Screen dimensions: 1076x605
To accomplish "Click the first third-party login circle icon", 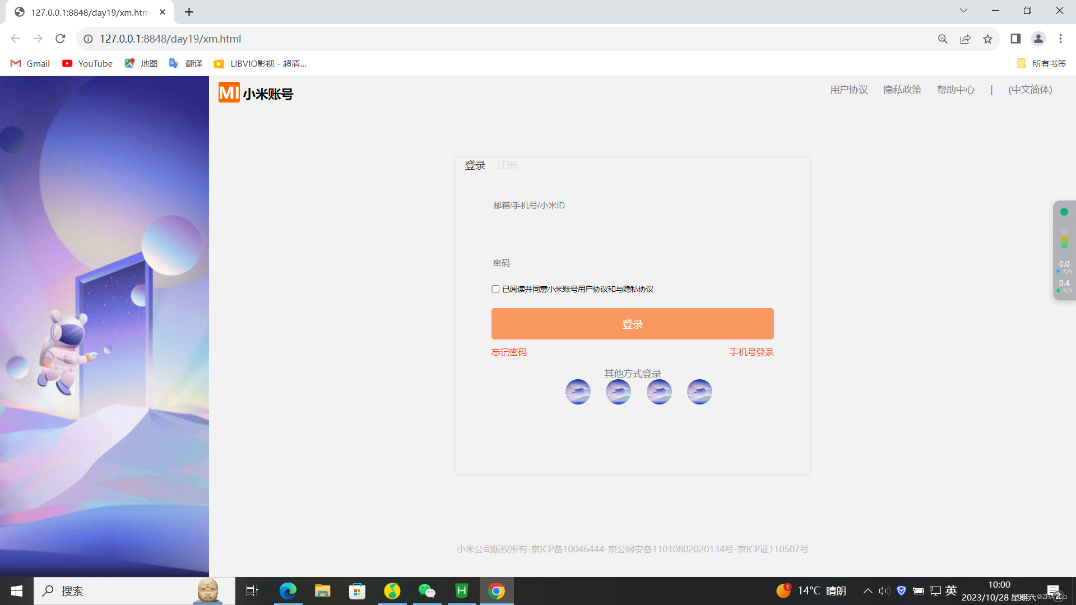I will click(578, 392).
